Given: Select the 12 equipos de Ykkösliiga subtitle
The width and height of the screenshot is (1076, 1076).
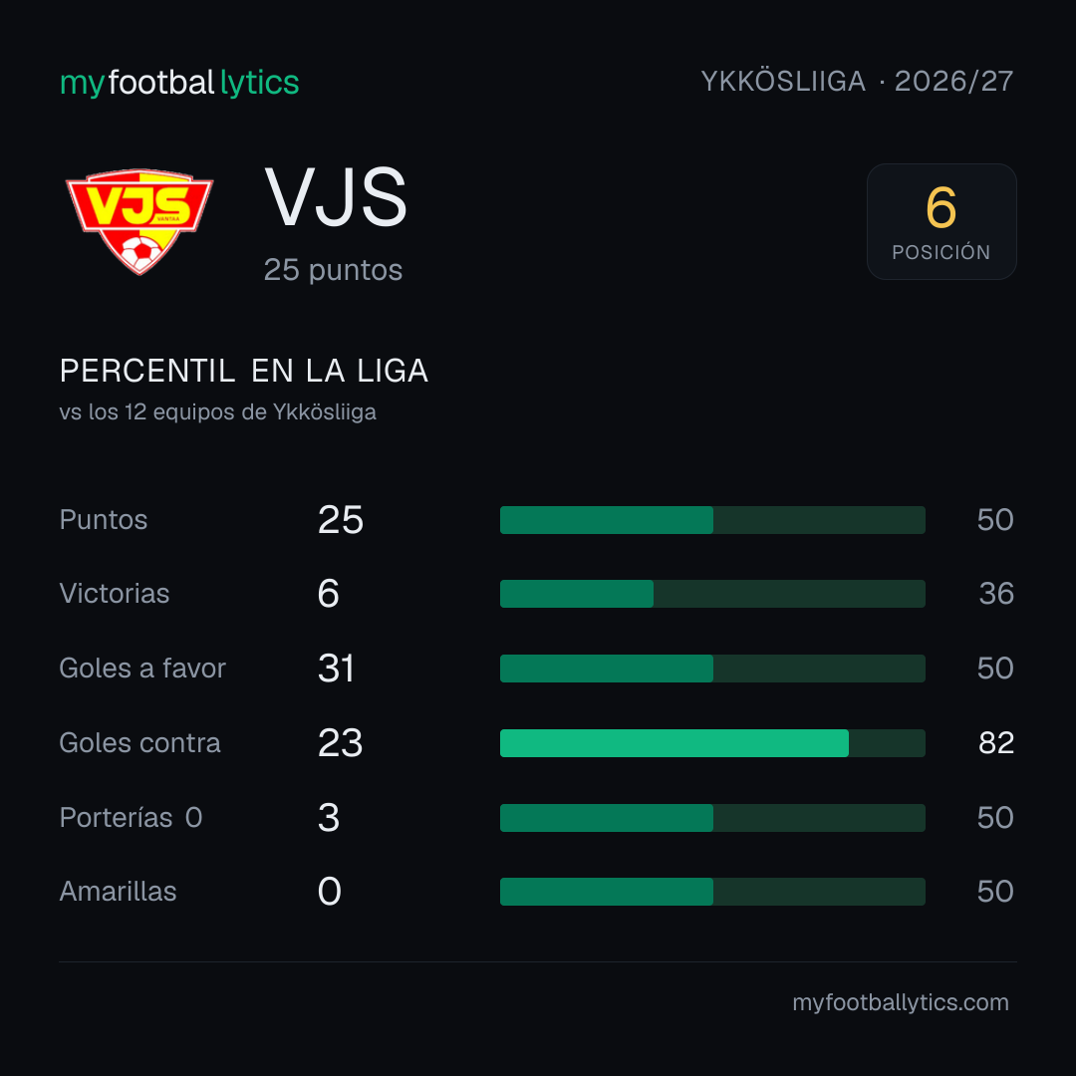Looking at the screenshot, I should 217,412.
